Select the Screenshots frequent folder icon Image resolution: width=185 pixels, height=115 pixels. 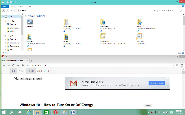click(x=103, y=37)
